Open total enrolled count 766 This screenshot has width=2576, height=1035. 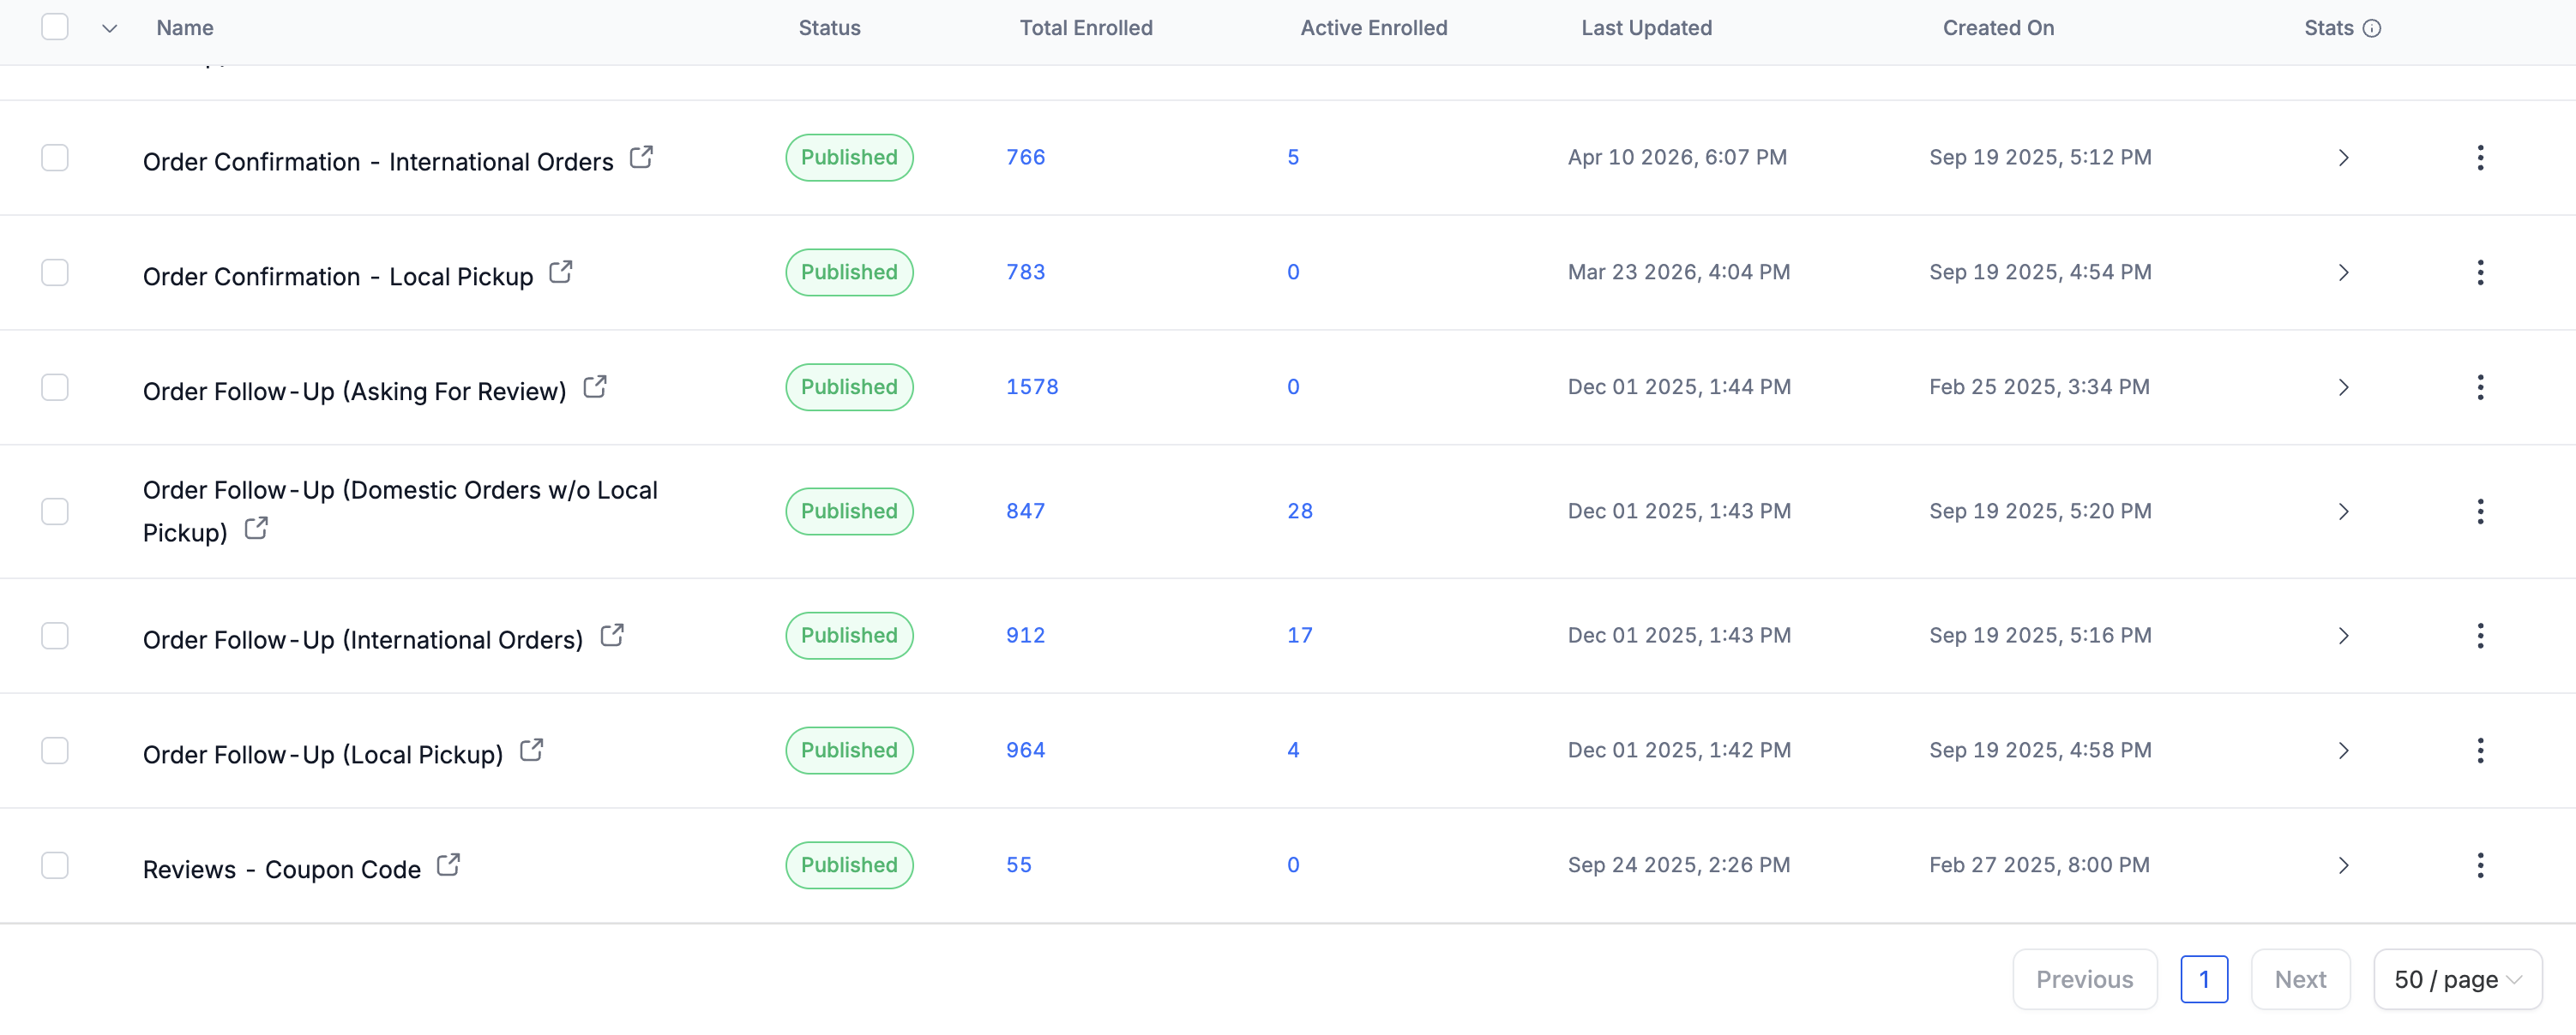[1025, 158]
